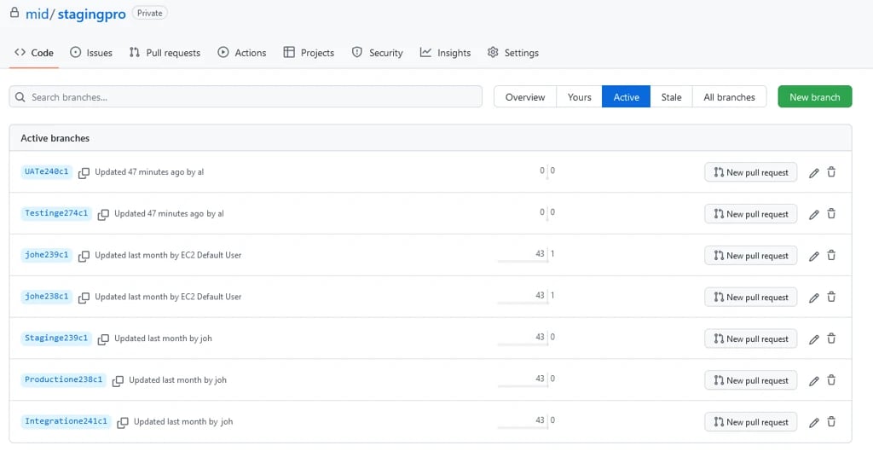Click 'Updated last month by EC2 Default User' for johe238c1
873x457 pixels.
(168, 298)
